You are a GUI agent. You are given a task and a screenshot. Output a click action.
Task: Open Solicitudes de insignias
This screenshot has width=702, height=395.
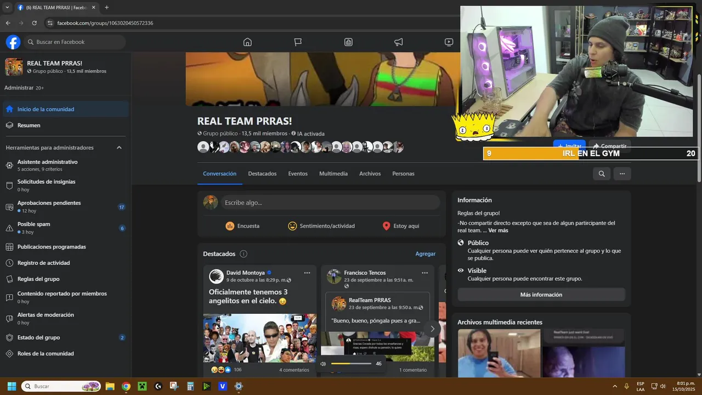pyautogui.click(x=65, y=185)
